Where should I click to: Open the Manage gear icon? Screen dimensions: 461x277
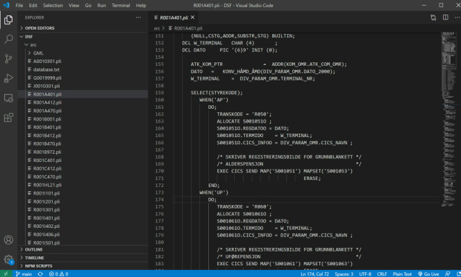tap(8, 260)
